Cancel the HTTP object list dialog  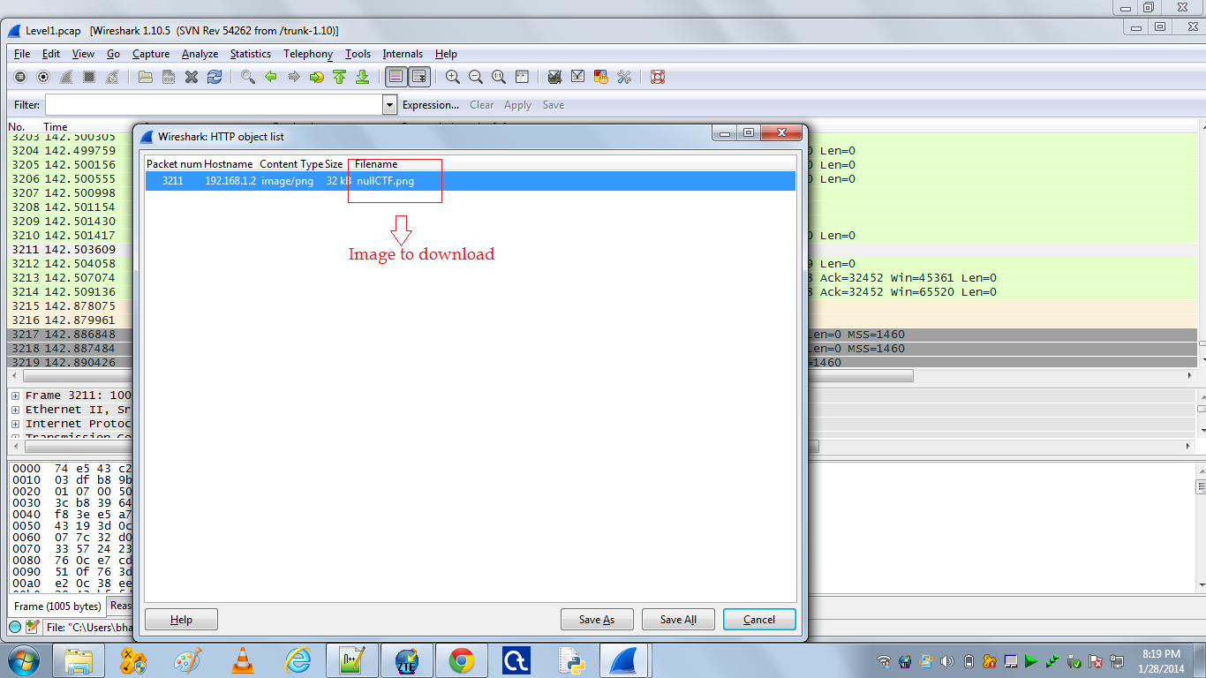coord(759,620)
